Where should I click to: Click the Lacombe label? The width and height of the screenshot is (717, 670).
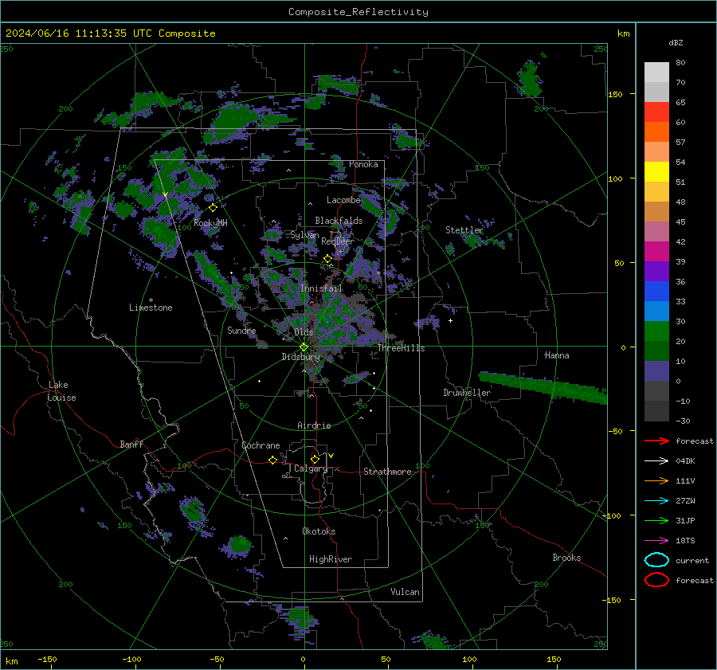(x=343, y=200)
